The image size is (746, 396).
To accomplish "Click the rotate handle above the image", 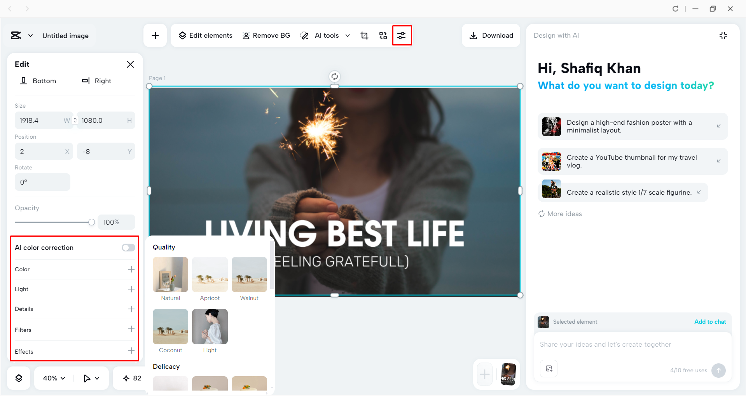I will click(334, 76).
